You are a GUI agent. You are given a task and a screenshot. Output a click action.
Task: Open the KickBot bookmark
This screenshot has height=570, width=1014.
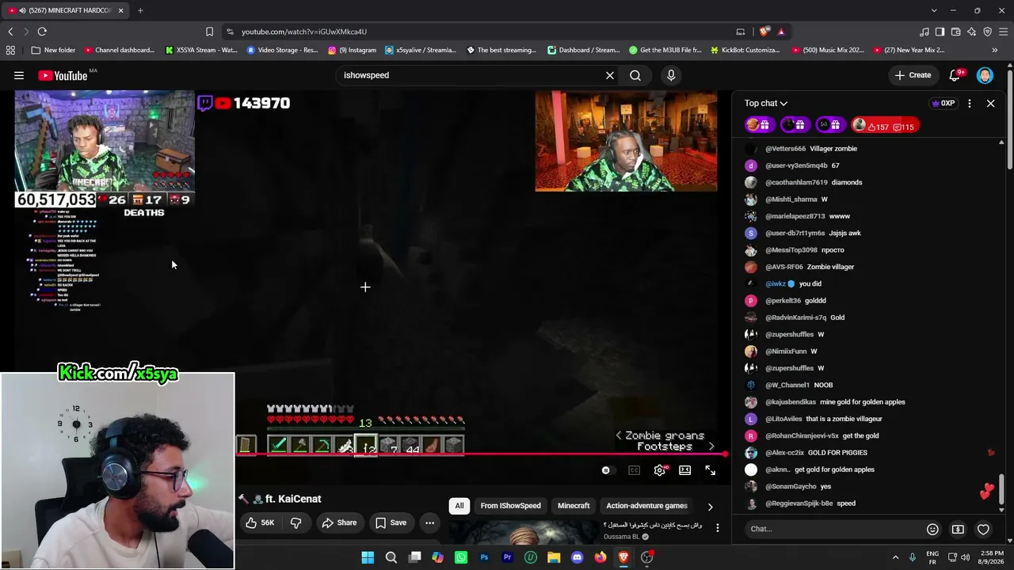[745, 50]
